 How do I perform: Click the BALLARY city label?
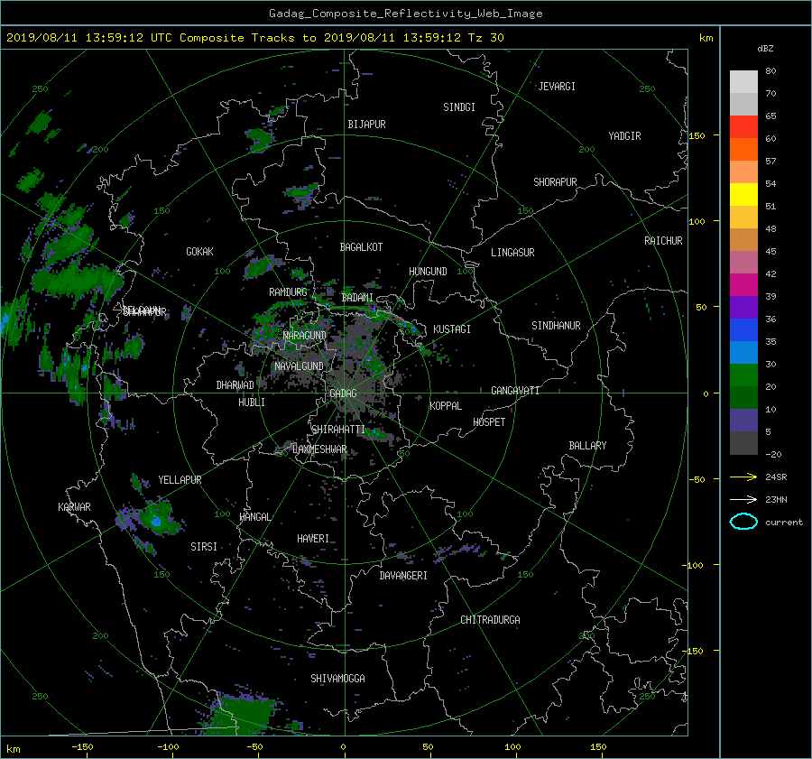pos(587,446)
